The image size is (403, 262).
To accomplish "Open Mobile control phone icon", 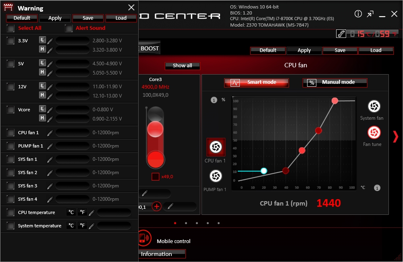I will 144,238.
